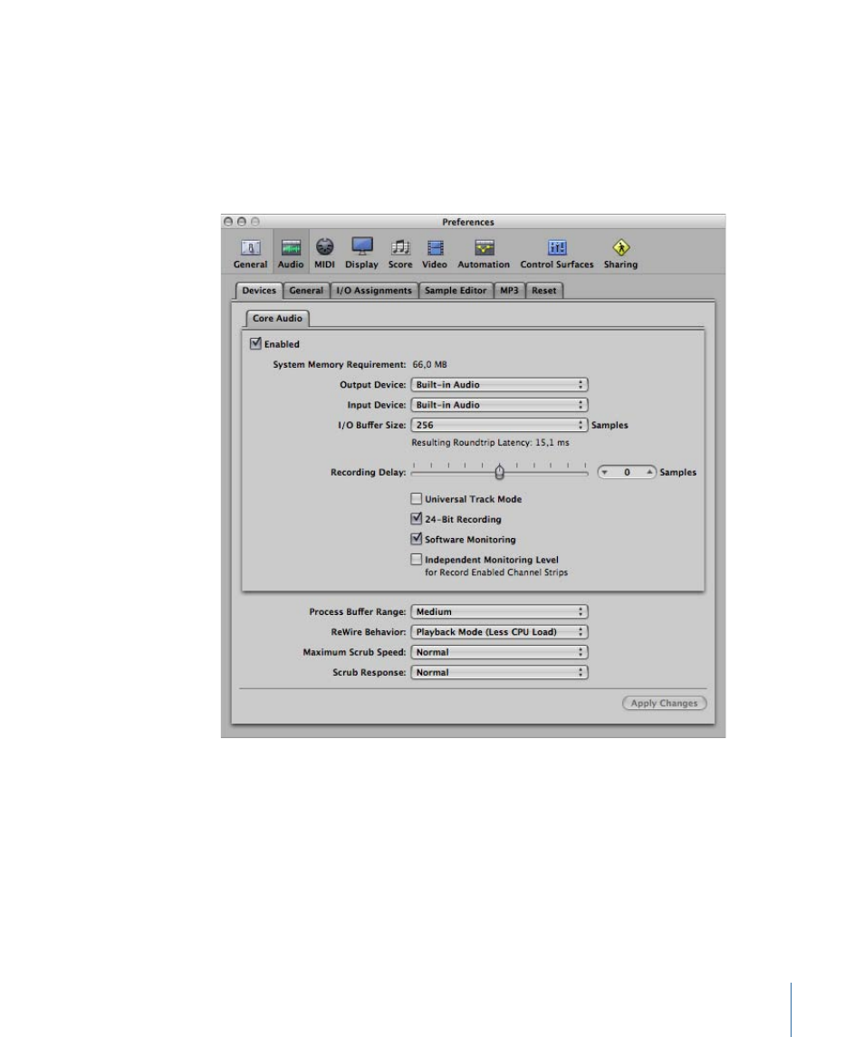
Task: Open the Output Device dropdown
Action: pyautogui.click(x=500, y=385)
